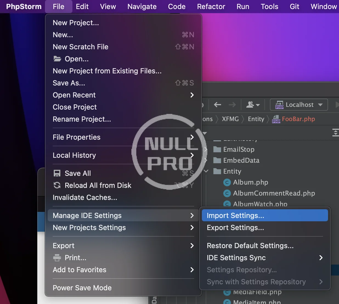Click the Entity breadcrumb
The height and width of the screenshot is (304, 339).
pyautogui.click(x=256, y=119)
